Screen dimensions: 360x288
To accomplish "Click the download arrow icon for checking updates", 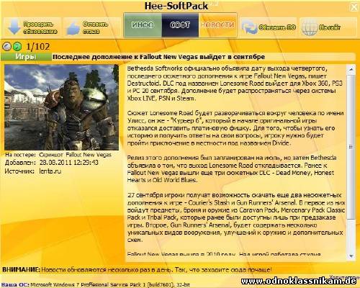I will click(14, 27).
